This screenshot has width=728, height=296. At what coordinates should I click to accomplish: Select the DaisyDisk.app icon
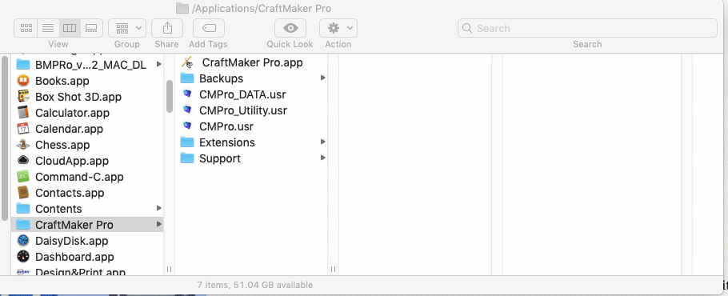point(23,241)
